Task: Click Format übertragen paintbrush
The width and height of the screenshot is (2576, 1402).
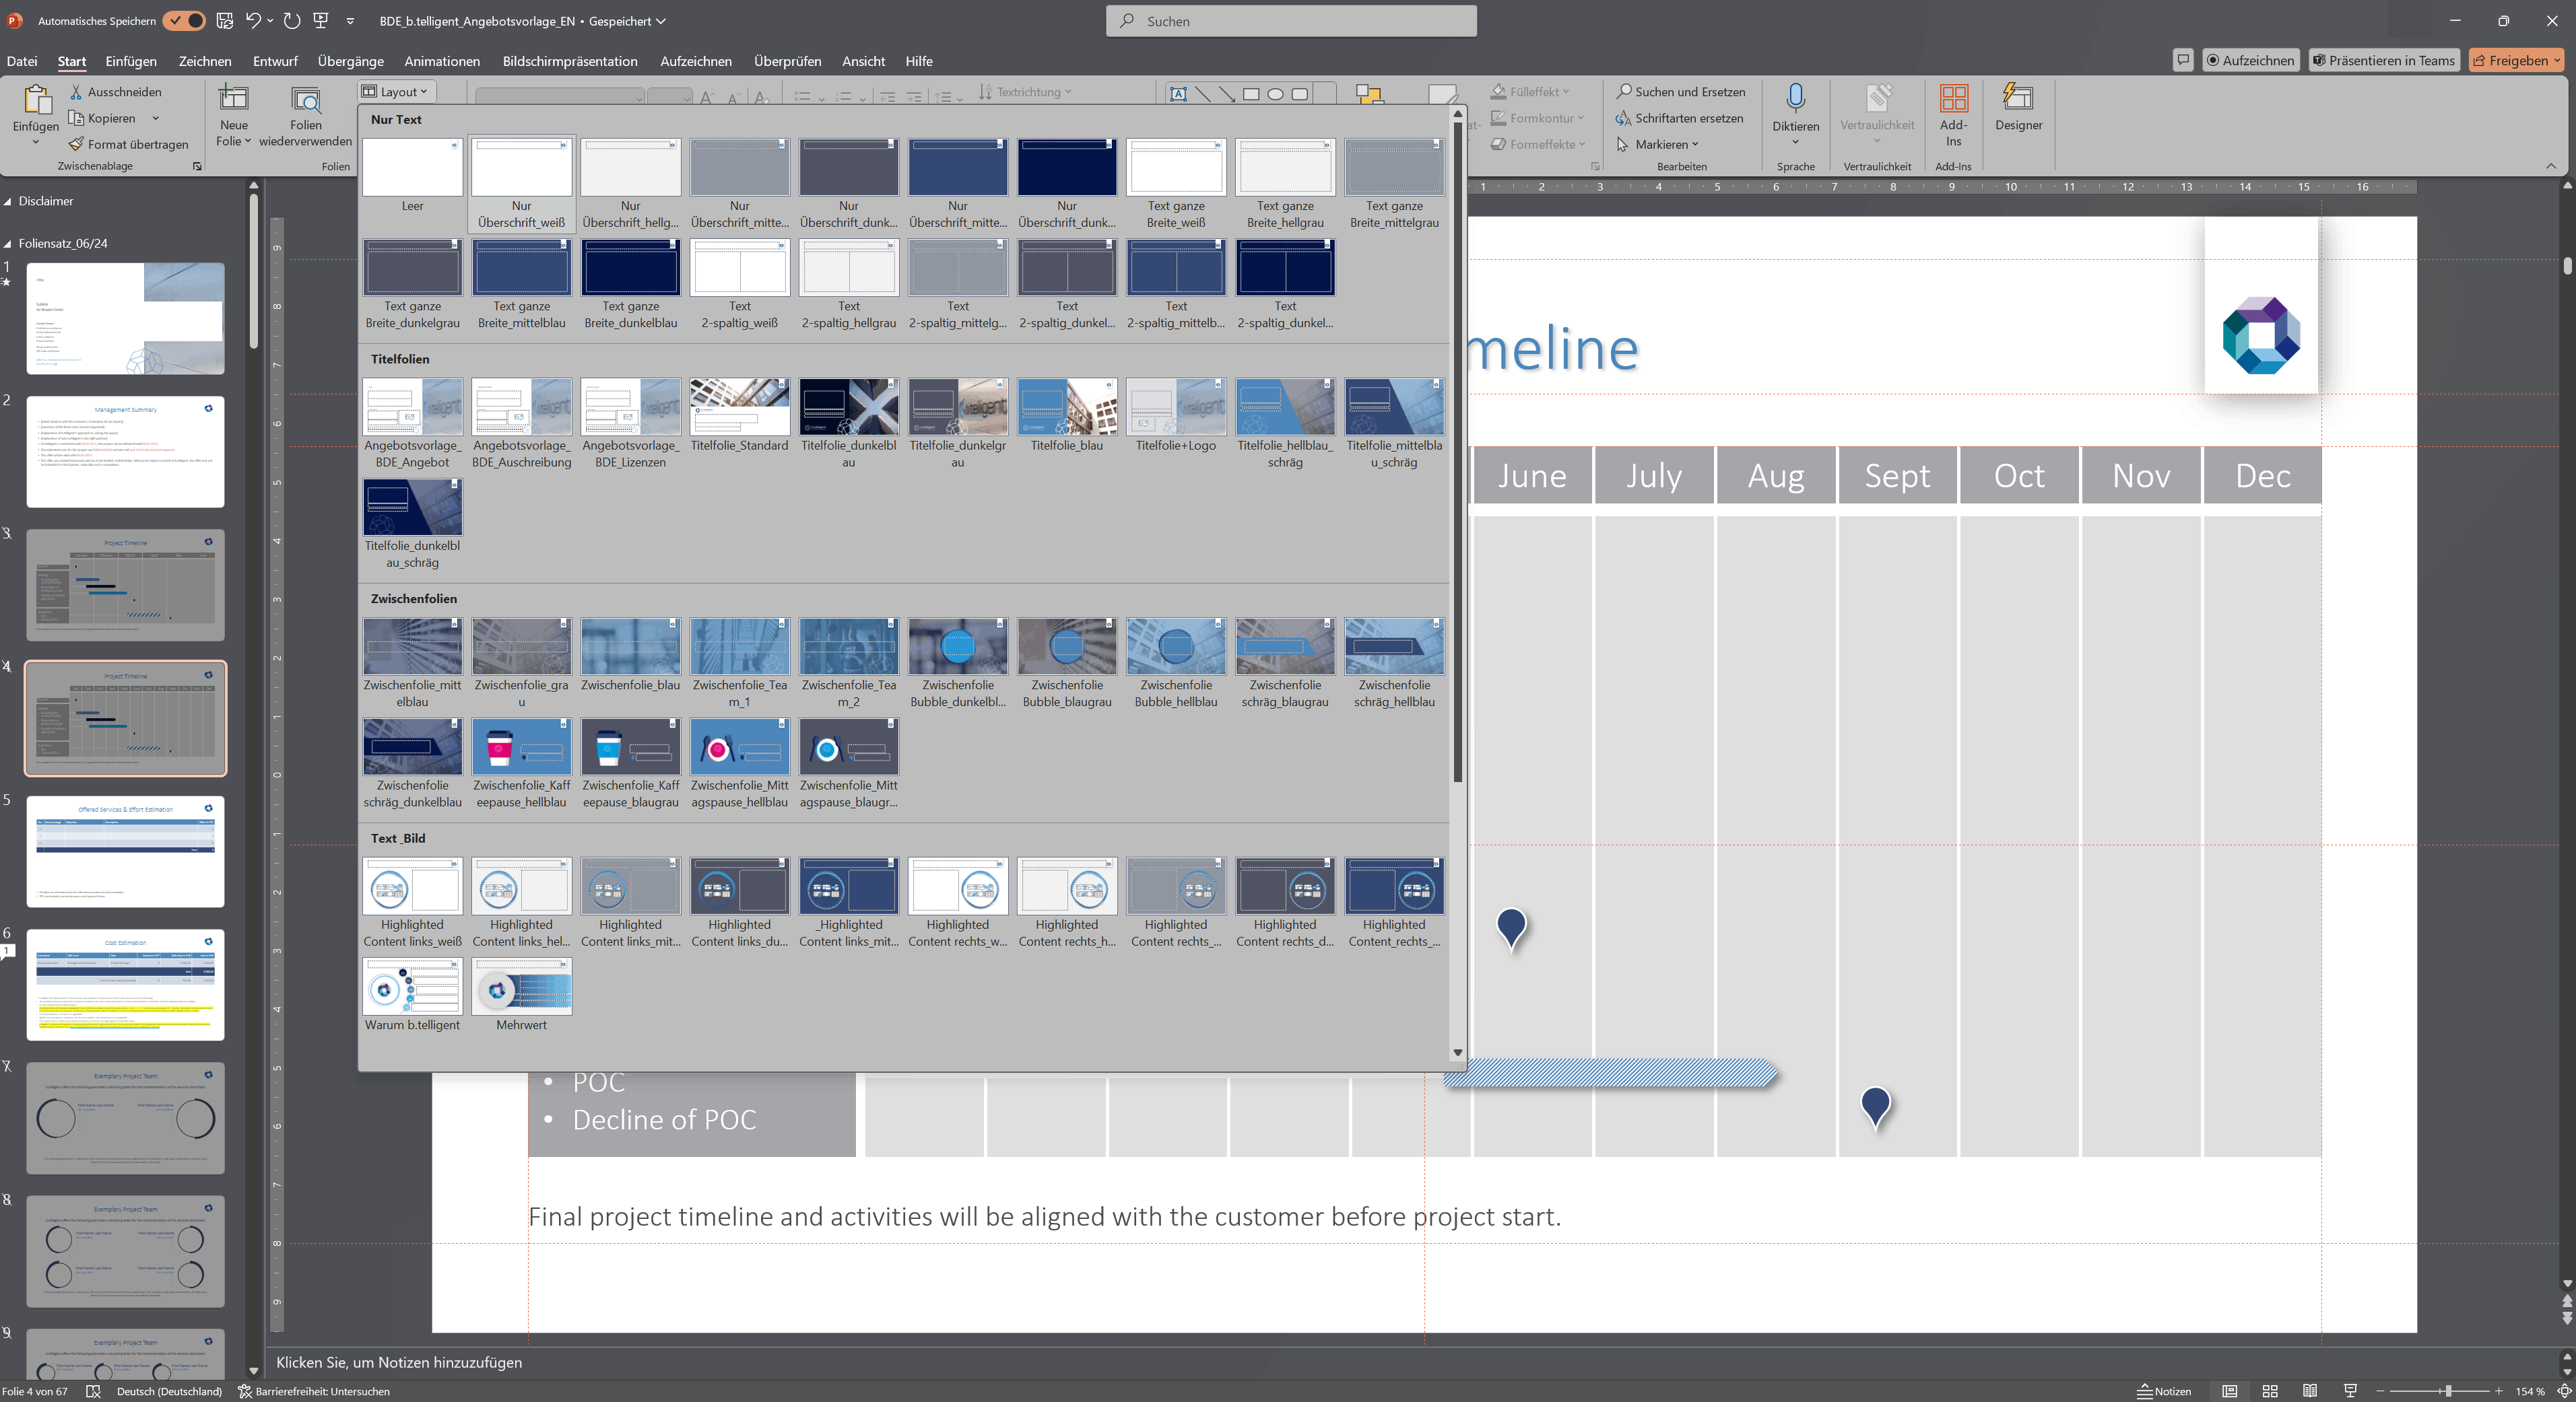Action: 76,145
